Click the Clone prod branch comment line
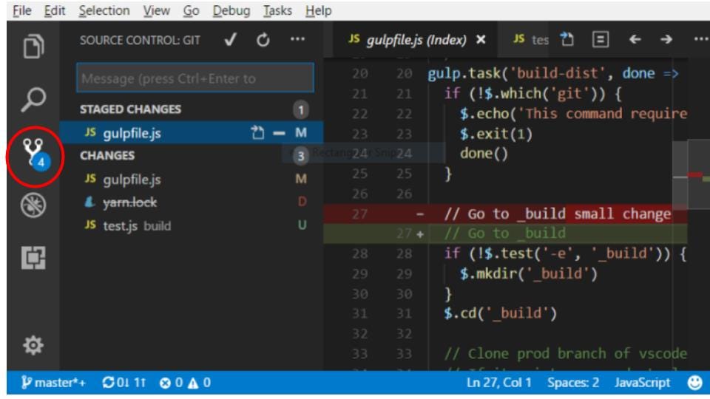The image size is (710, 399). pos(566,353)
